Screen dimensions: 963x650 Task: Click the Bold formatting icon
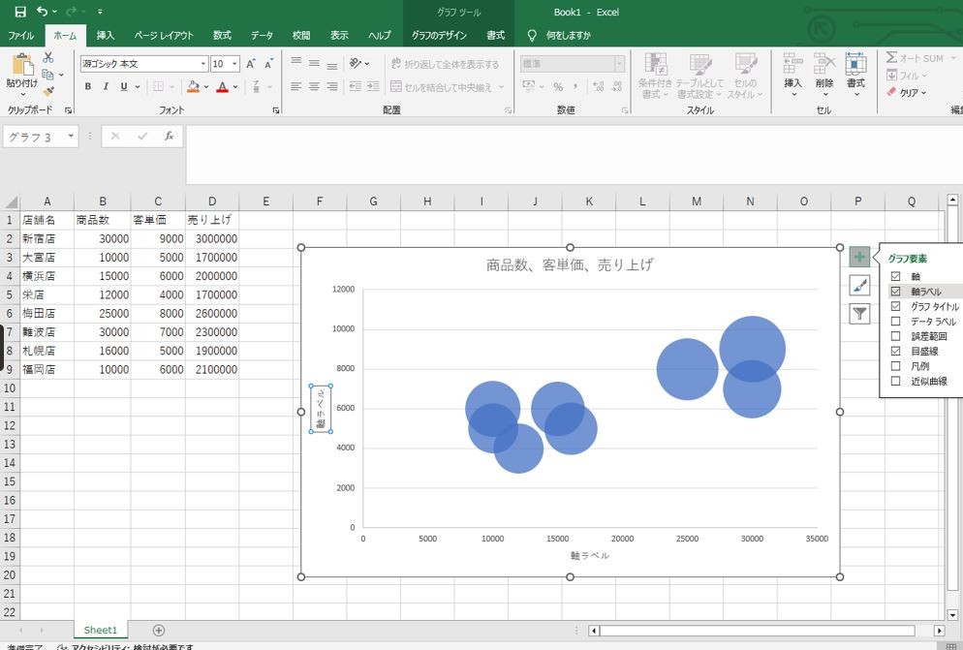coord(88,86)
